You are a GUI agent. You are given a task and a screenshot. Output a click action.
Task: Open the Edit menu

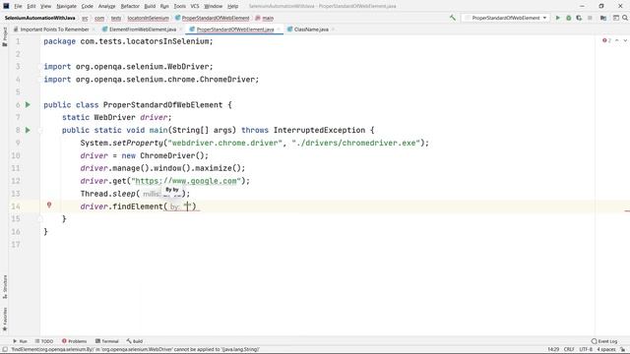tap(31, 6)
